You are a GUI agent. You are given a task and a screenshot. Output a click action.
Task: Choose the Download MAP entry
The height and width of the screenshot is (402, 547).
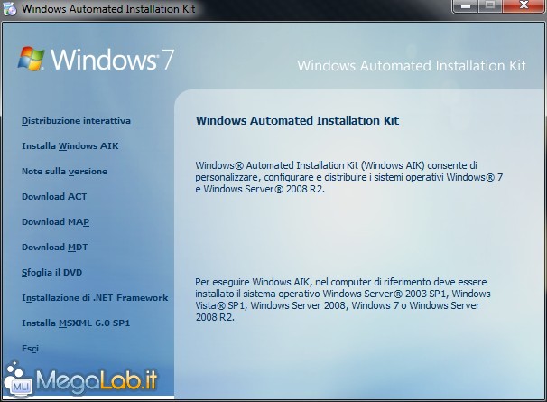tap(55, 221)
